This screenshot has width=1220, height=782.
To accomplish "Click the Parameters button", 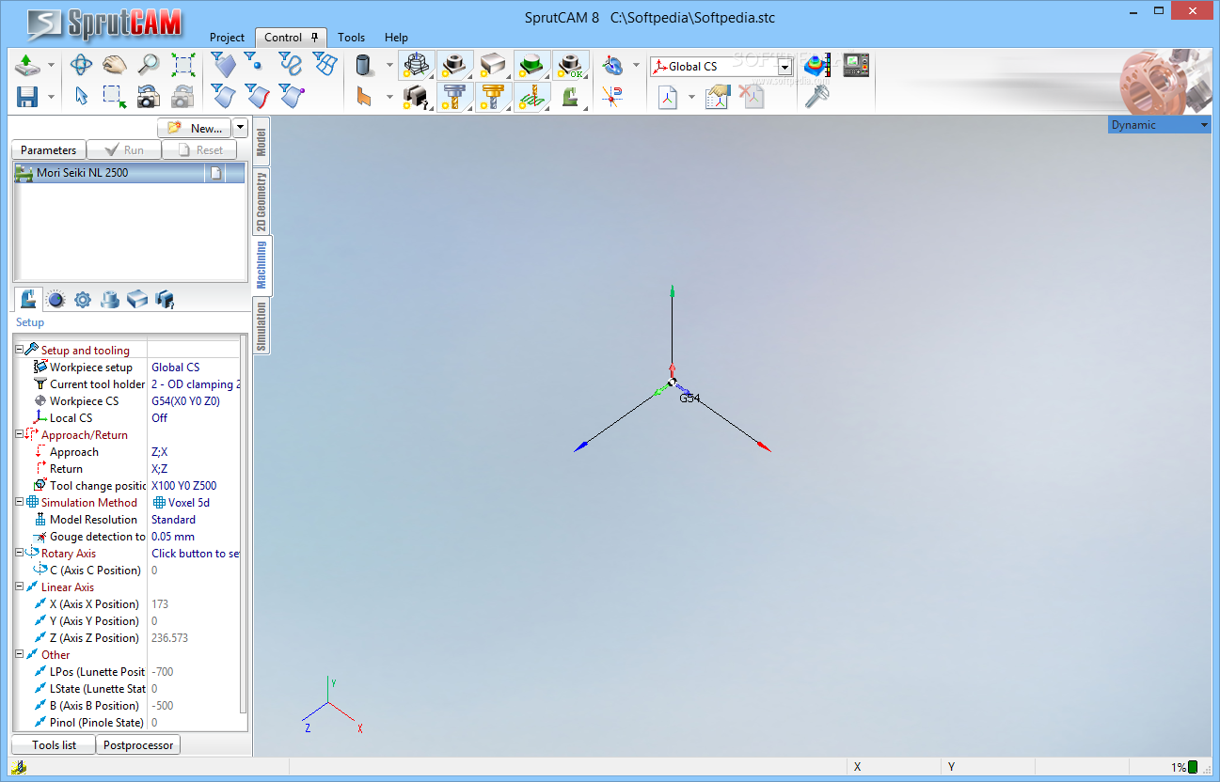I will tap(48, 149).
